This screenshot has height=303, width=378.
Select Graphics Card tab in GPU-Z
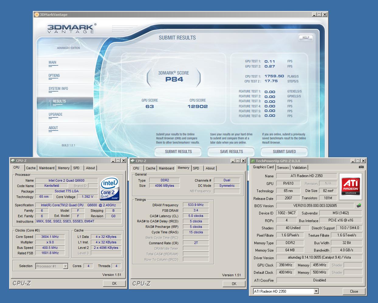pos(263,167)
